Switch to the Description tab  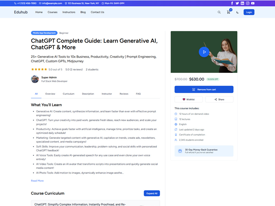(x=88, y=94)
